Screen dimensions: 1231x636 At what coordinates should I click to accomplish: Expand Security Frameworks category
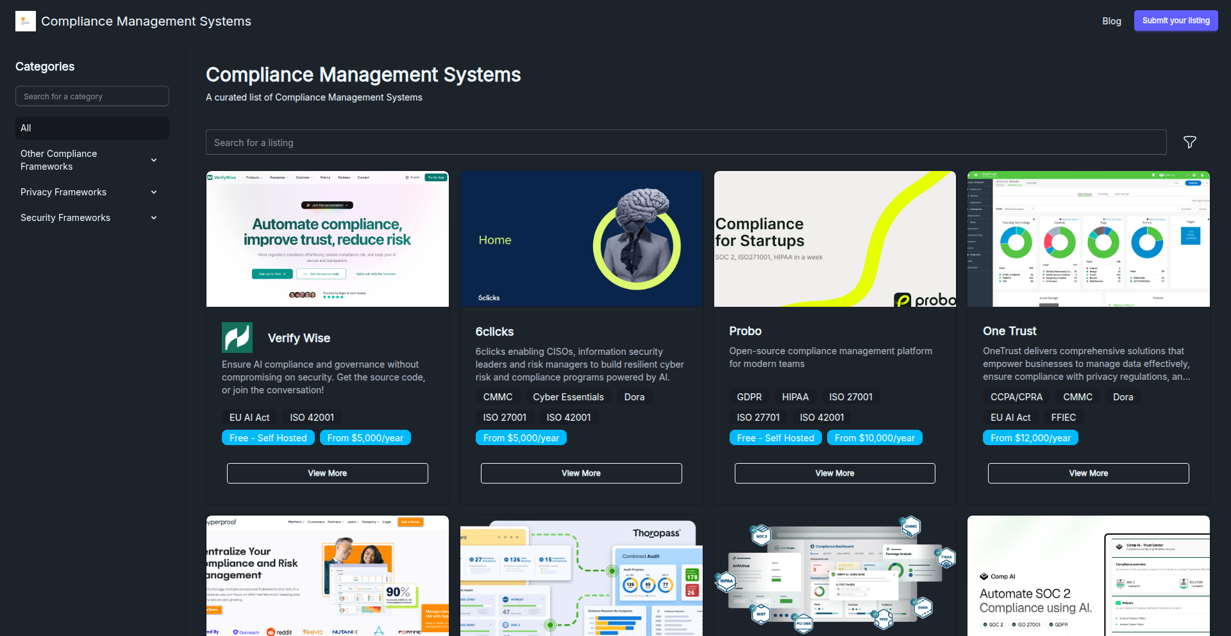coord(92,218)
